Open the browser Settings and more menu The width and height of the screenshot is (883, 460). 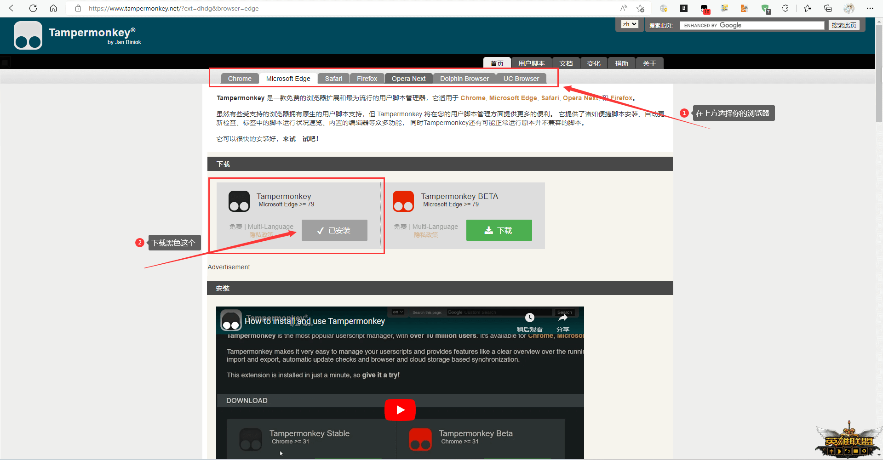[x=870, y=8]
